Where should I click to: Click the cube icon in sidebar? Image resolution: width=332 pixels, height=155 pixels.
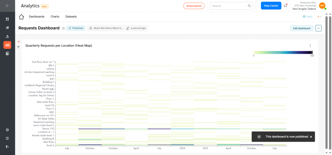tap(7, 138)
